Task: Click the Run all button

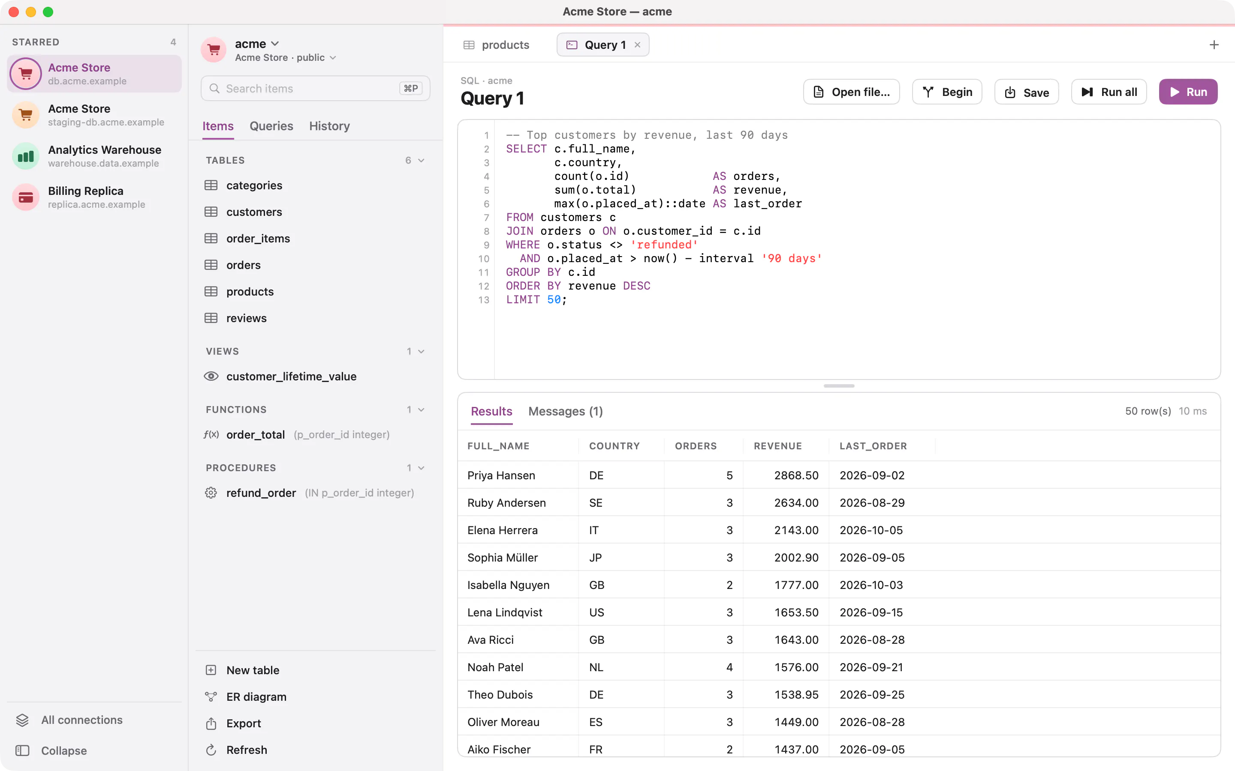Action: [1109, 92]
